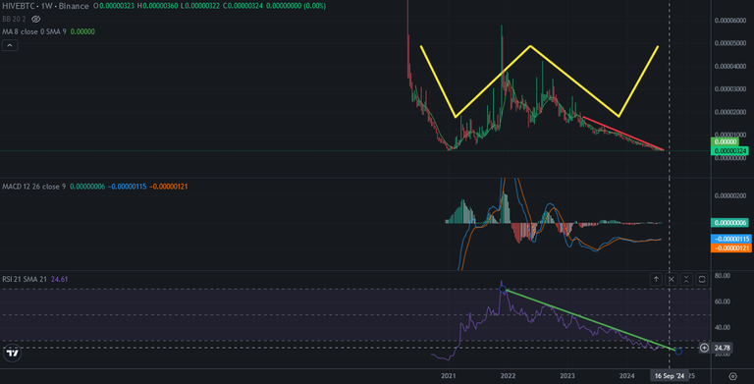Viewport: 754px width, 384px height.
Task: Click the orange -0.00000121 signal axis label
Action: click(730, 247)
